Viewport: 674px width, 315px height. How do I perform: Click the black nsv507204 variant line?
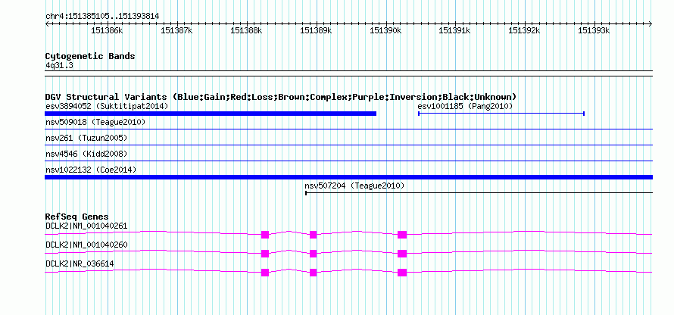[479, 193]
